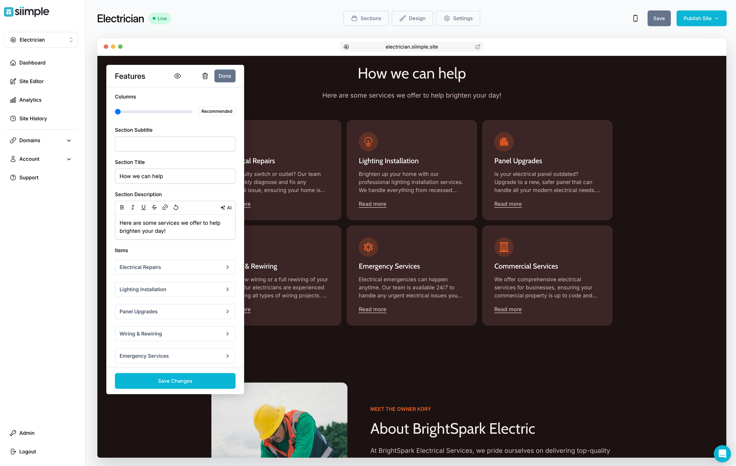
Task: Go to Analytics in sidebar
Action: [x=30, y=100]
